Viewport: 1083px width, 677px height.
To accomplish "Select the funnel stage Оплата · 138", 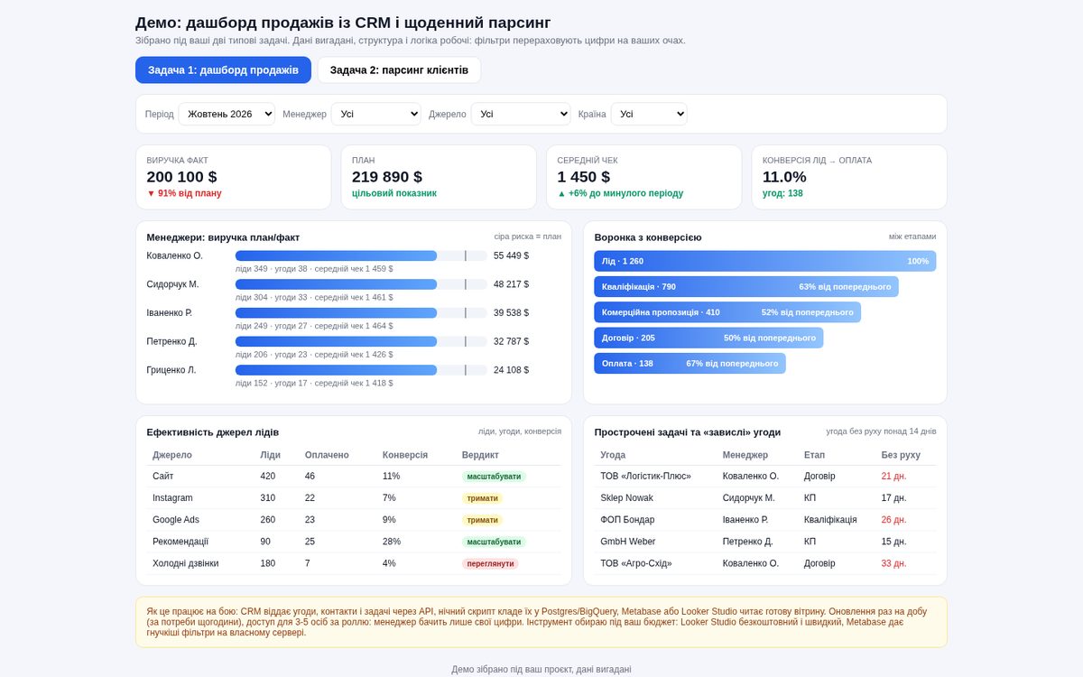I will (x=690, y=363).
